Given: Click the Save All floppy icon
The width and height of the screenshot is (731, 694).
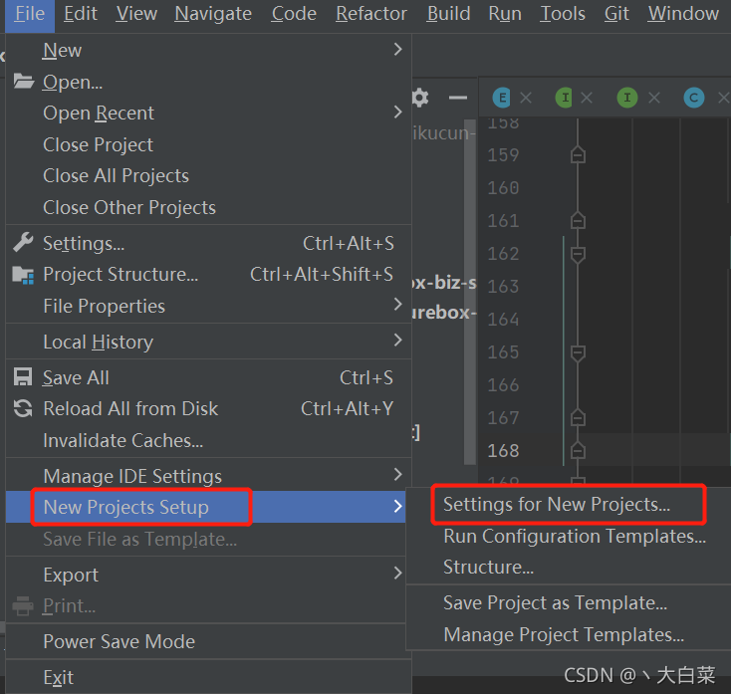Looking at the screenshot, I should pyautogui.click(x=23, y=377).
